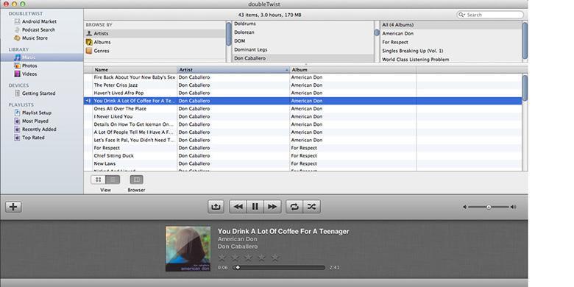Open the Music Store
This screenshot has height=287, width=574.
coord(31,38)
